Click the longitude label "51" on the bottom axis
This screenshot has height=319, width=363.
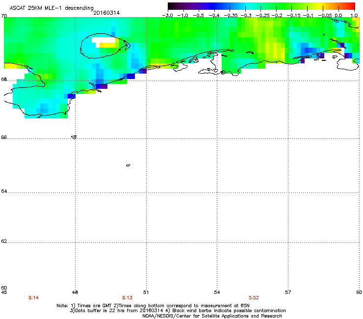coord(146,292)
